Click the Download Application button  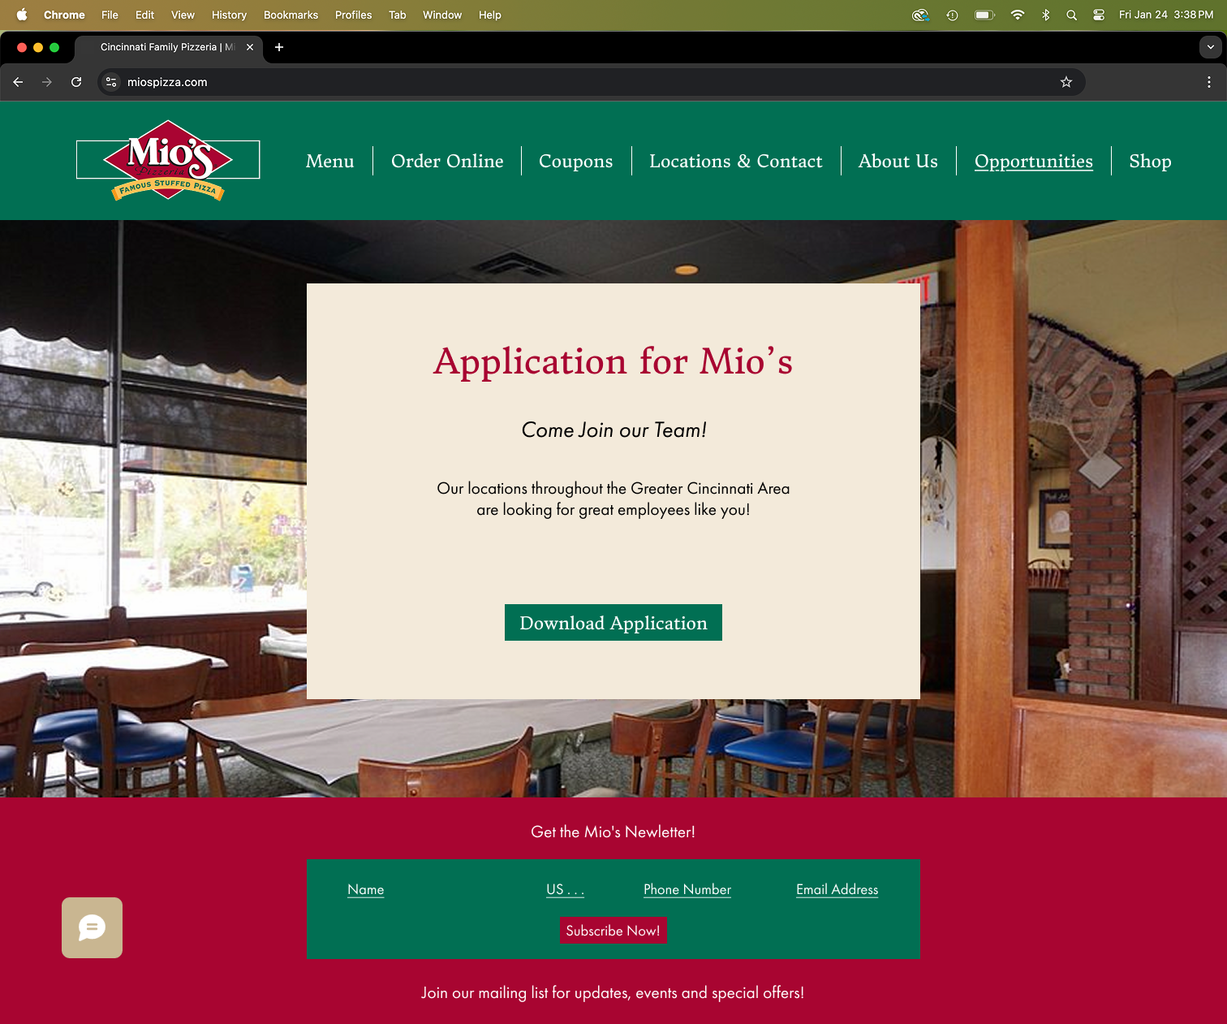click(613, 623)
